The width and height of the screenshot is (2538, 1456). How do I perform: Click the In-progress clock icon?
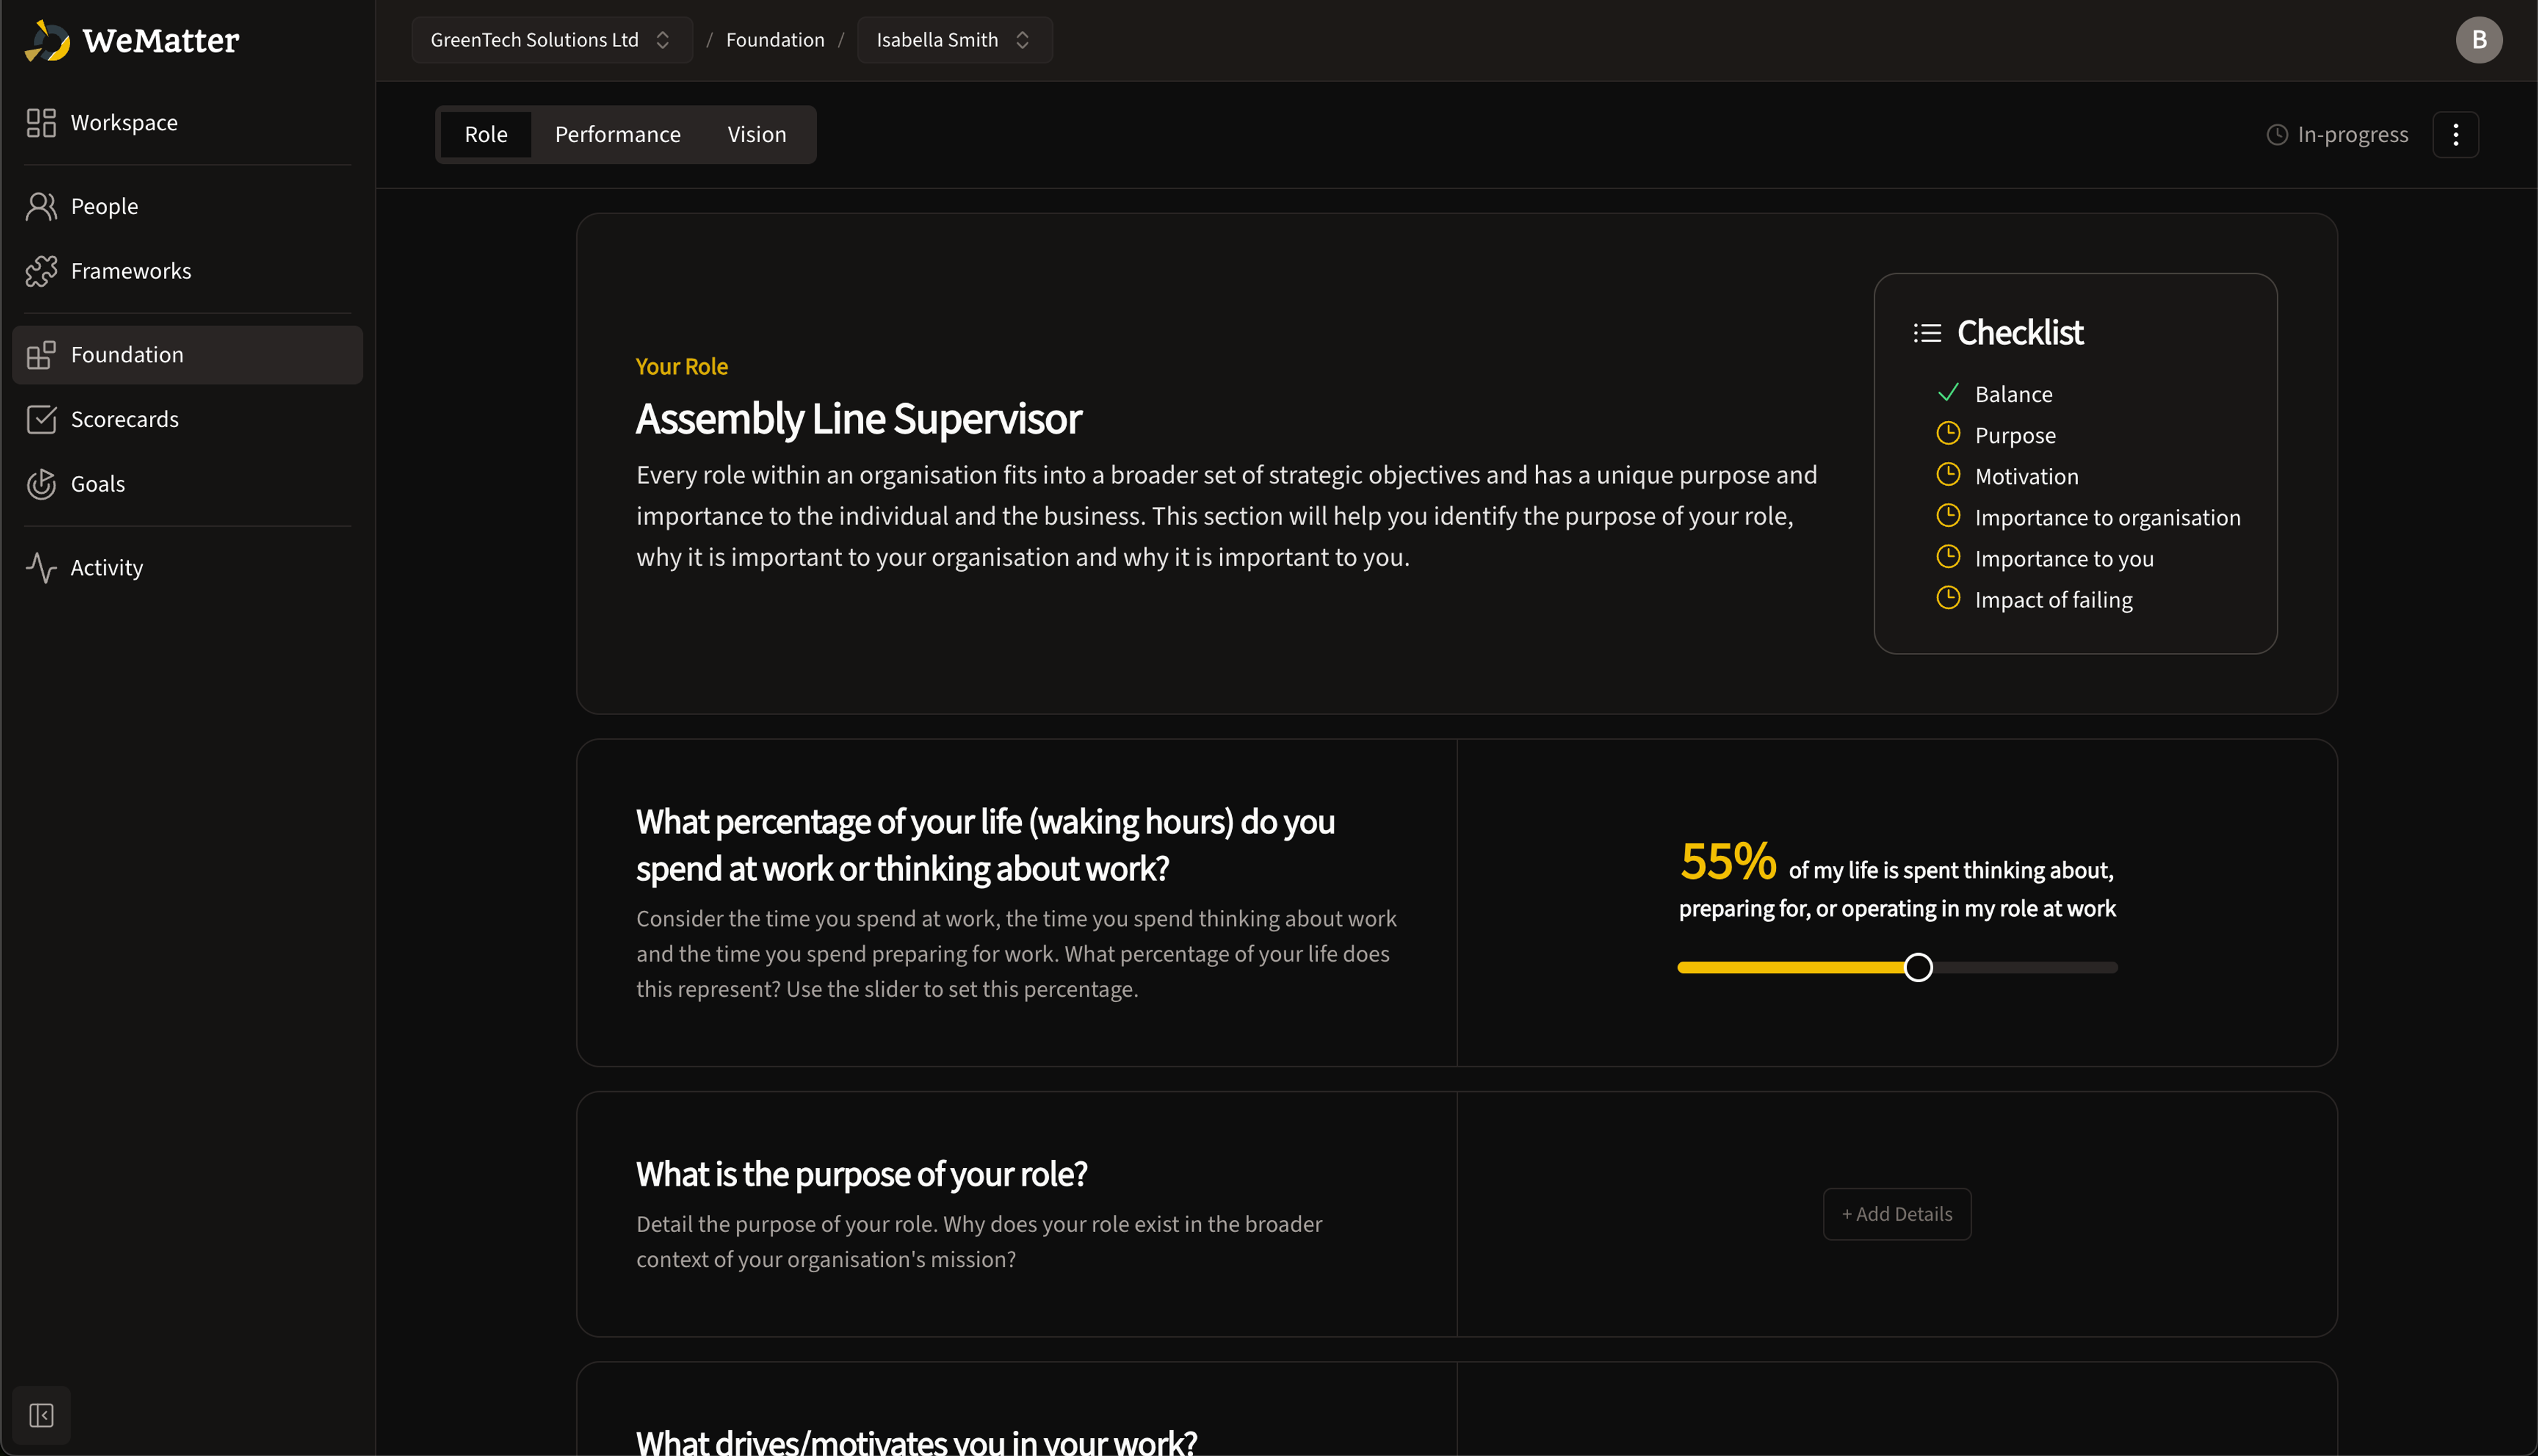2276,135
